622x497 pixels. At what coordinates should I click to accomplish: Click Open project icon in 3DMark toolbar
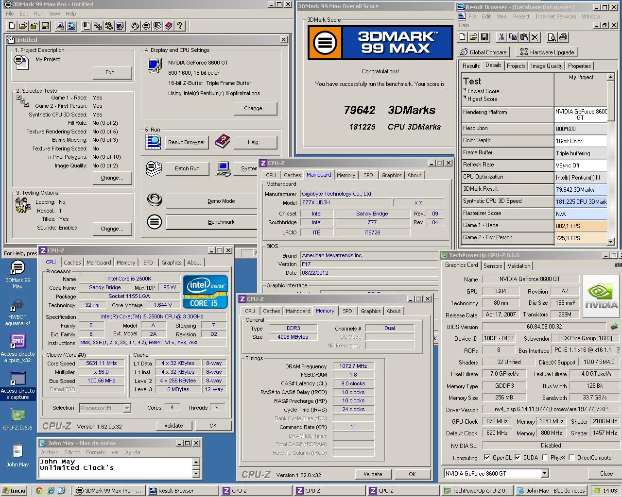click(x=23, y=26)
